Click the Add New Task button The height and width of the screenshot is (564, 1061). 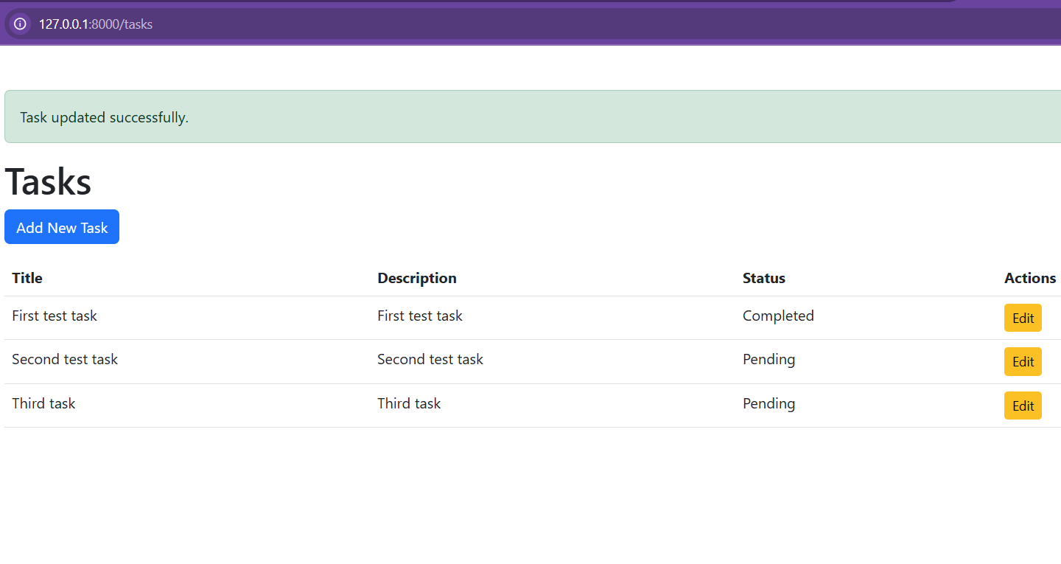click(x=62, y=227)
